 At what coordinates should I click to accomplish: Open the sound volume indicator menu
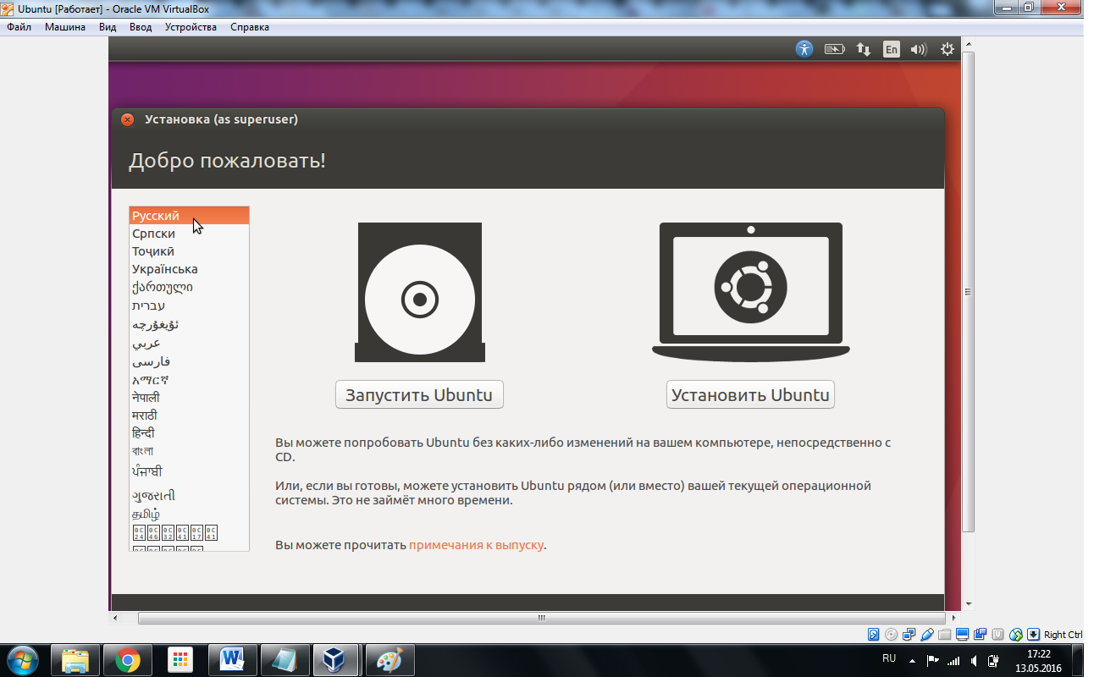click(x=919, y=49)
